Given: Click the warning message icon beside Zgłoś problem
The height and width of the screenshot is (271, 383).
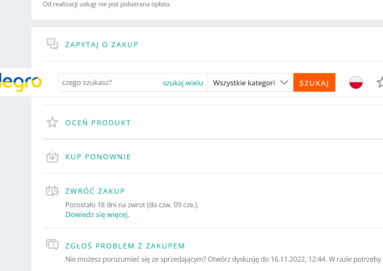Looking at the screenshot, I should [x=52, y=245].
